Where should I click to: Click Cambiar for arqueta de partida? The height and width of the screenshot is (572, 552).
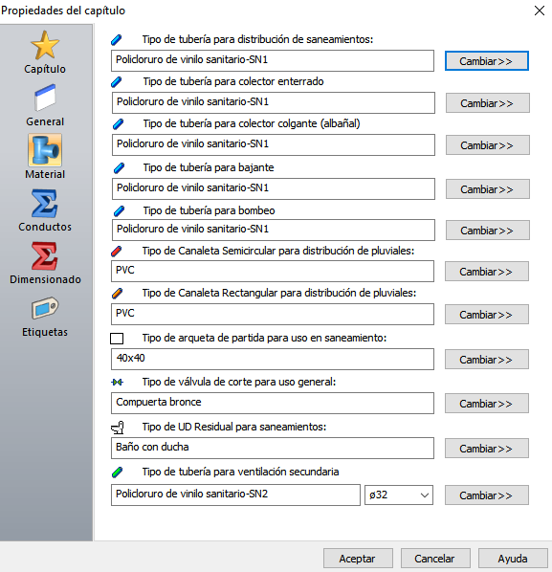(487, 360)
